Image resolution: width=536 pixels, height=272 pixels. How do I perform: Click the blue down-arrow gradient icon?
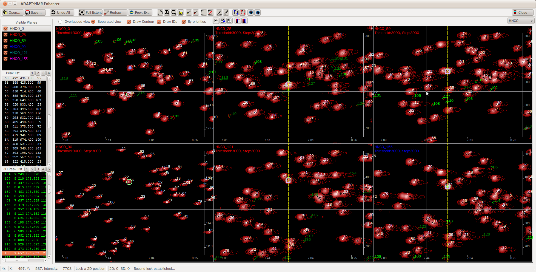(x=244, y=21)
